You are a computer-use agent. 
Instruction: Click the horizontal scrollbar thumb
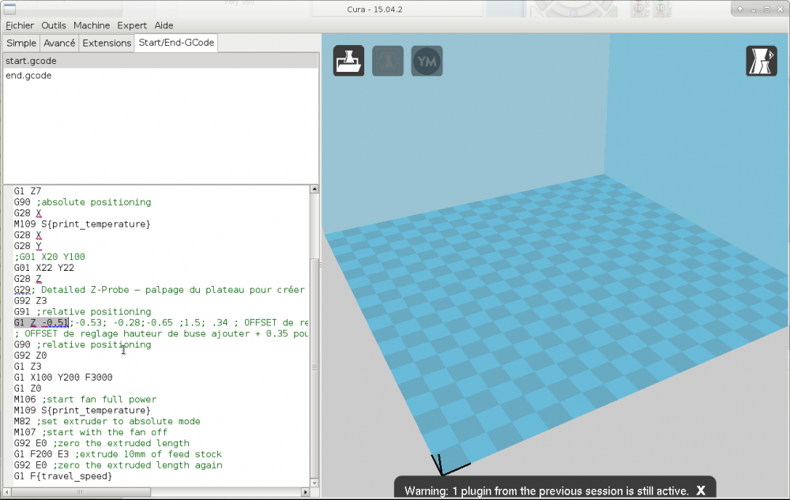[x=81, y=492]
